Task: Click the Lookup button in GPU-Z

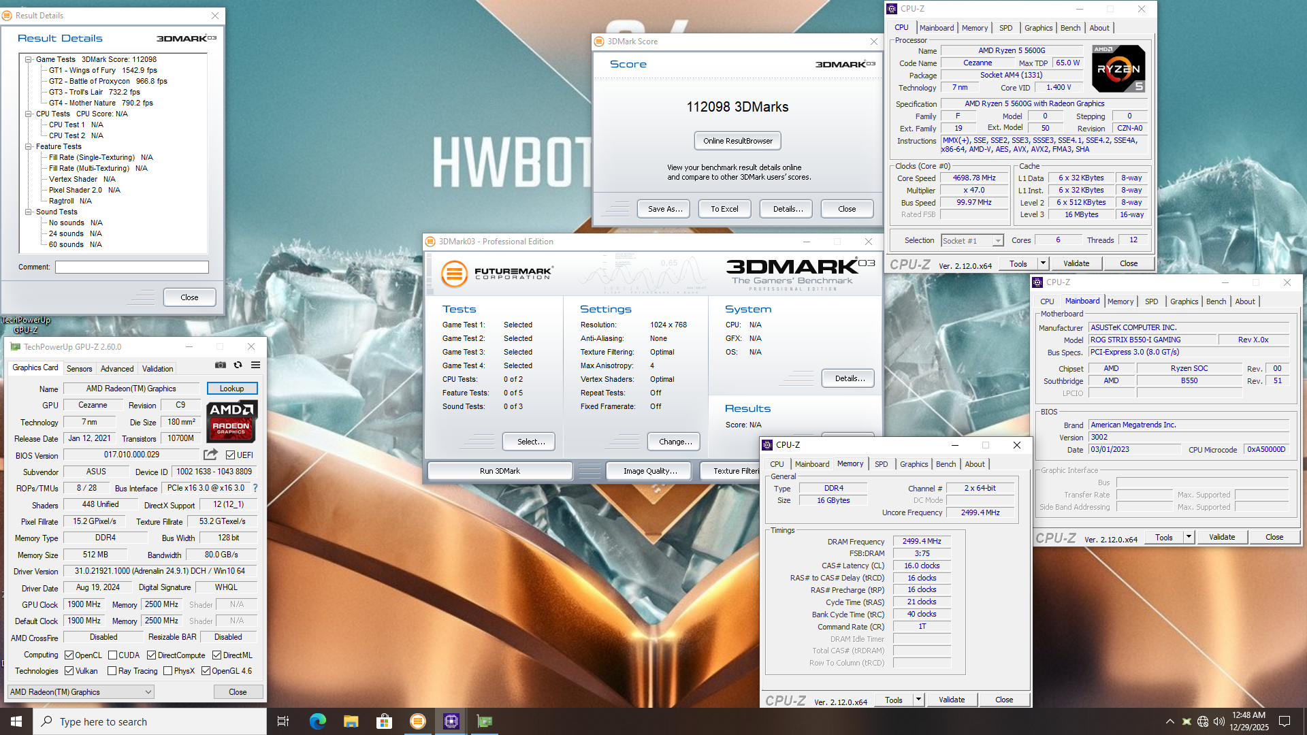Action: (231, 389)
